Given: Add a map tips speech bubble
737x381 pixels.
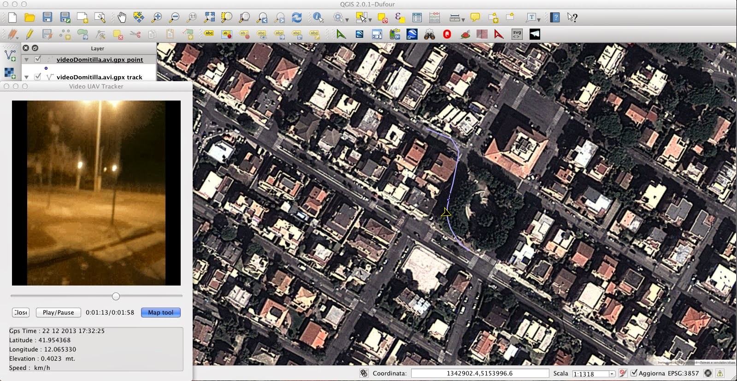Looking at the screenshot, I should [x=475, y=18].
